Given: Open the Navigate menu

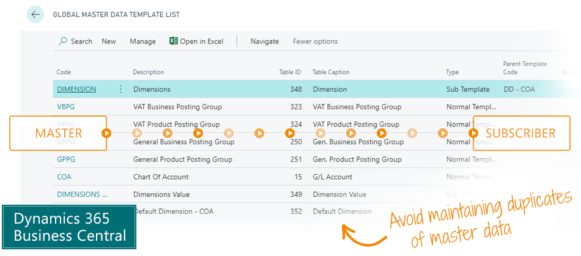Looking at the screenshot, I should (x=264, y=42).
